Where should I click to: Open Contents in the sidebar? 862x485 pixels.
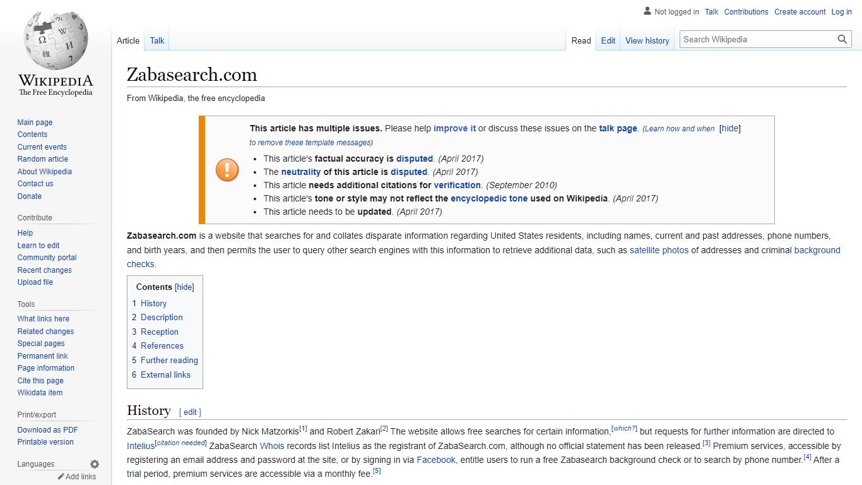pos(32,135)
